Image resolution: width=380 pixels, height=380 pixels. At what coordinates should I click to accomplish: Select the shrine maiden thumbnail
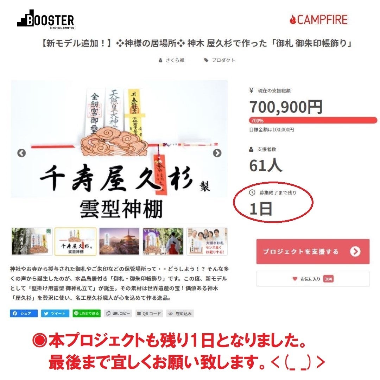(163, 241)
